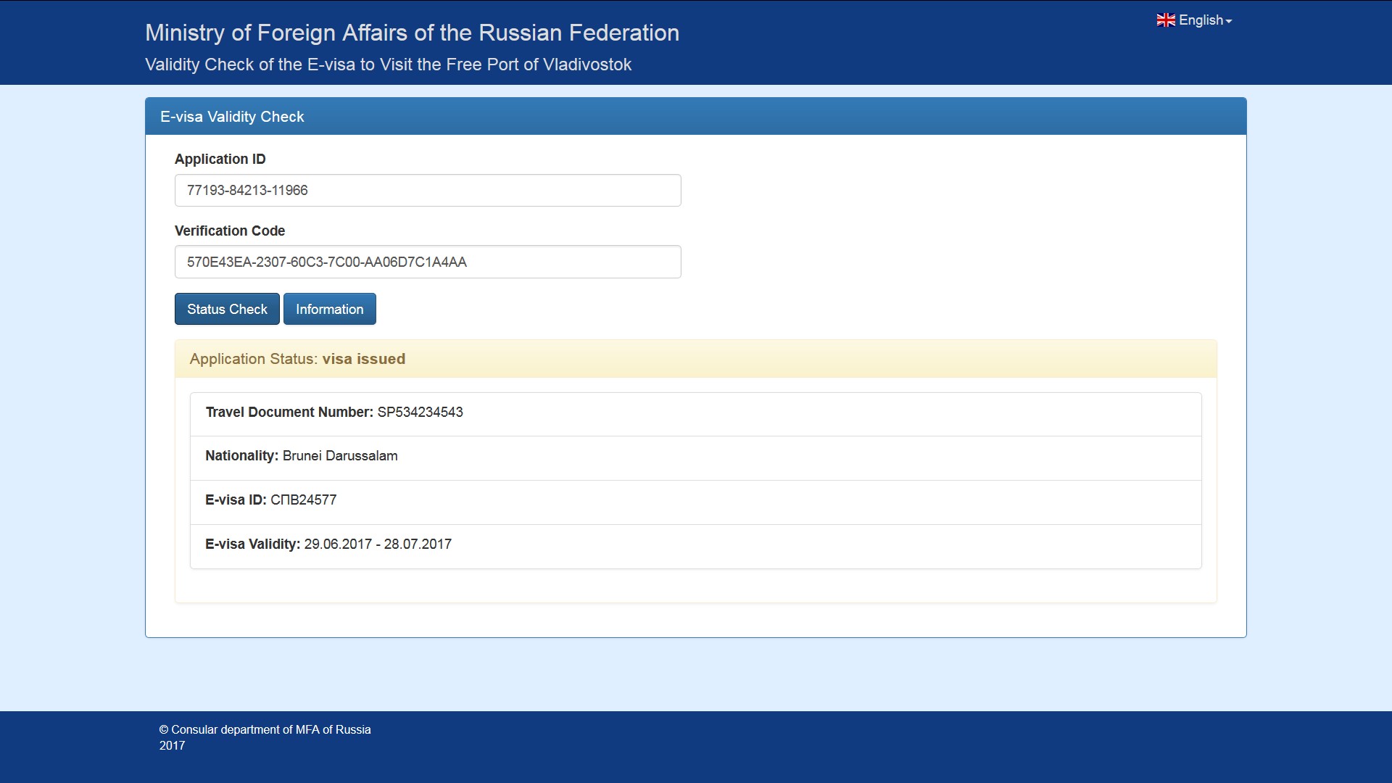Click inside the Application ID field

point(427,190)
